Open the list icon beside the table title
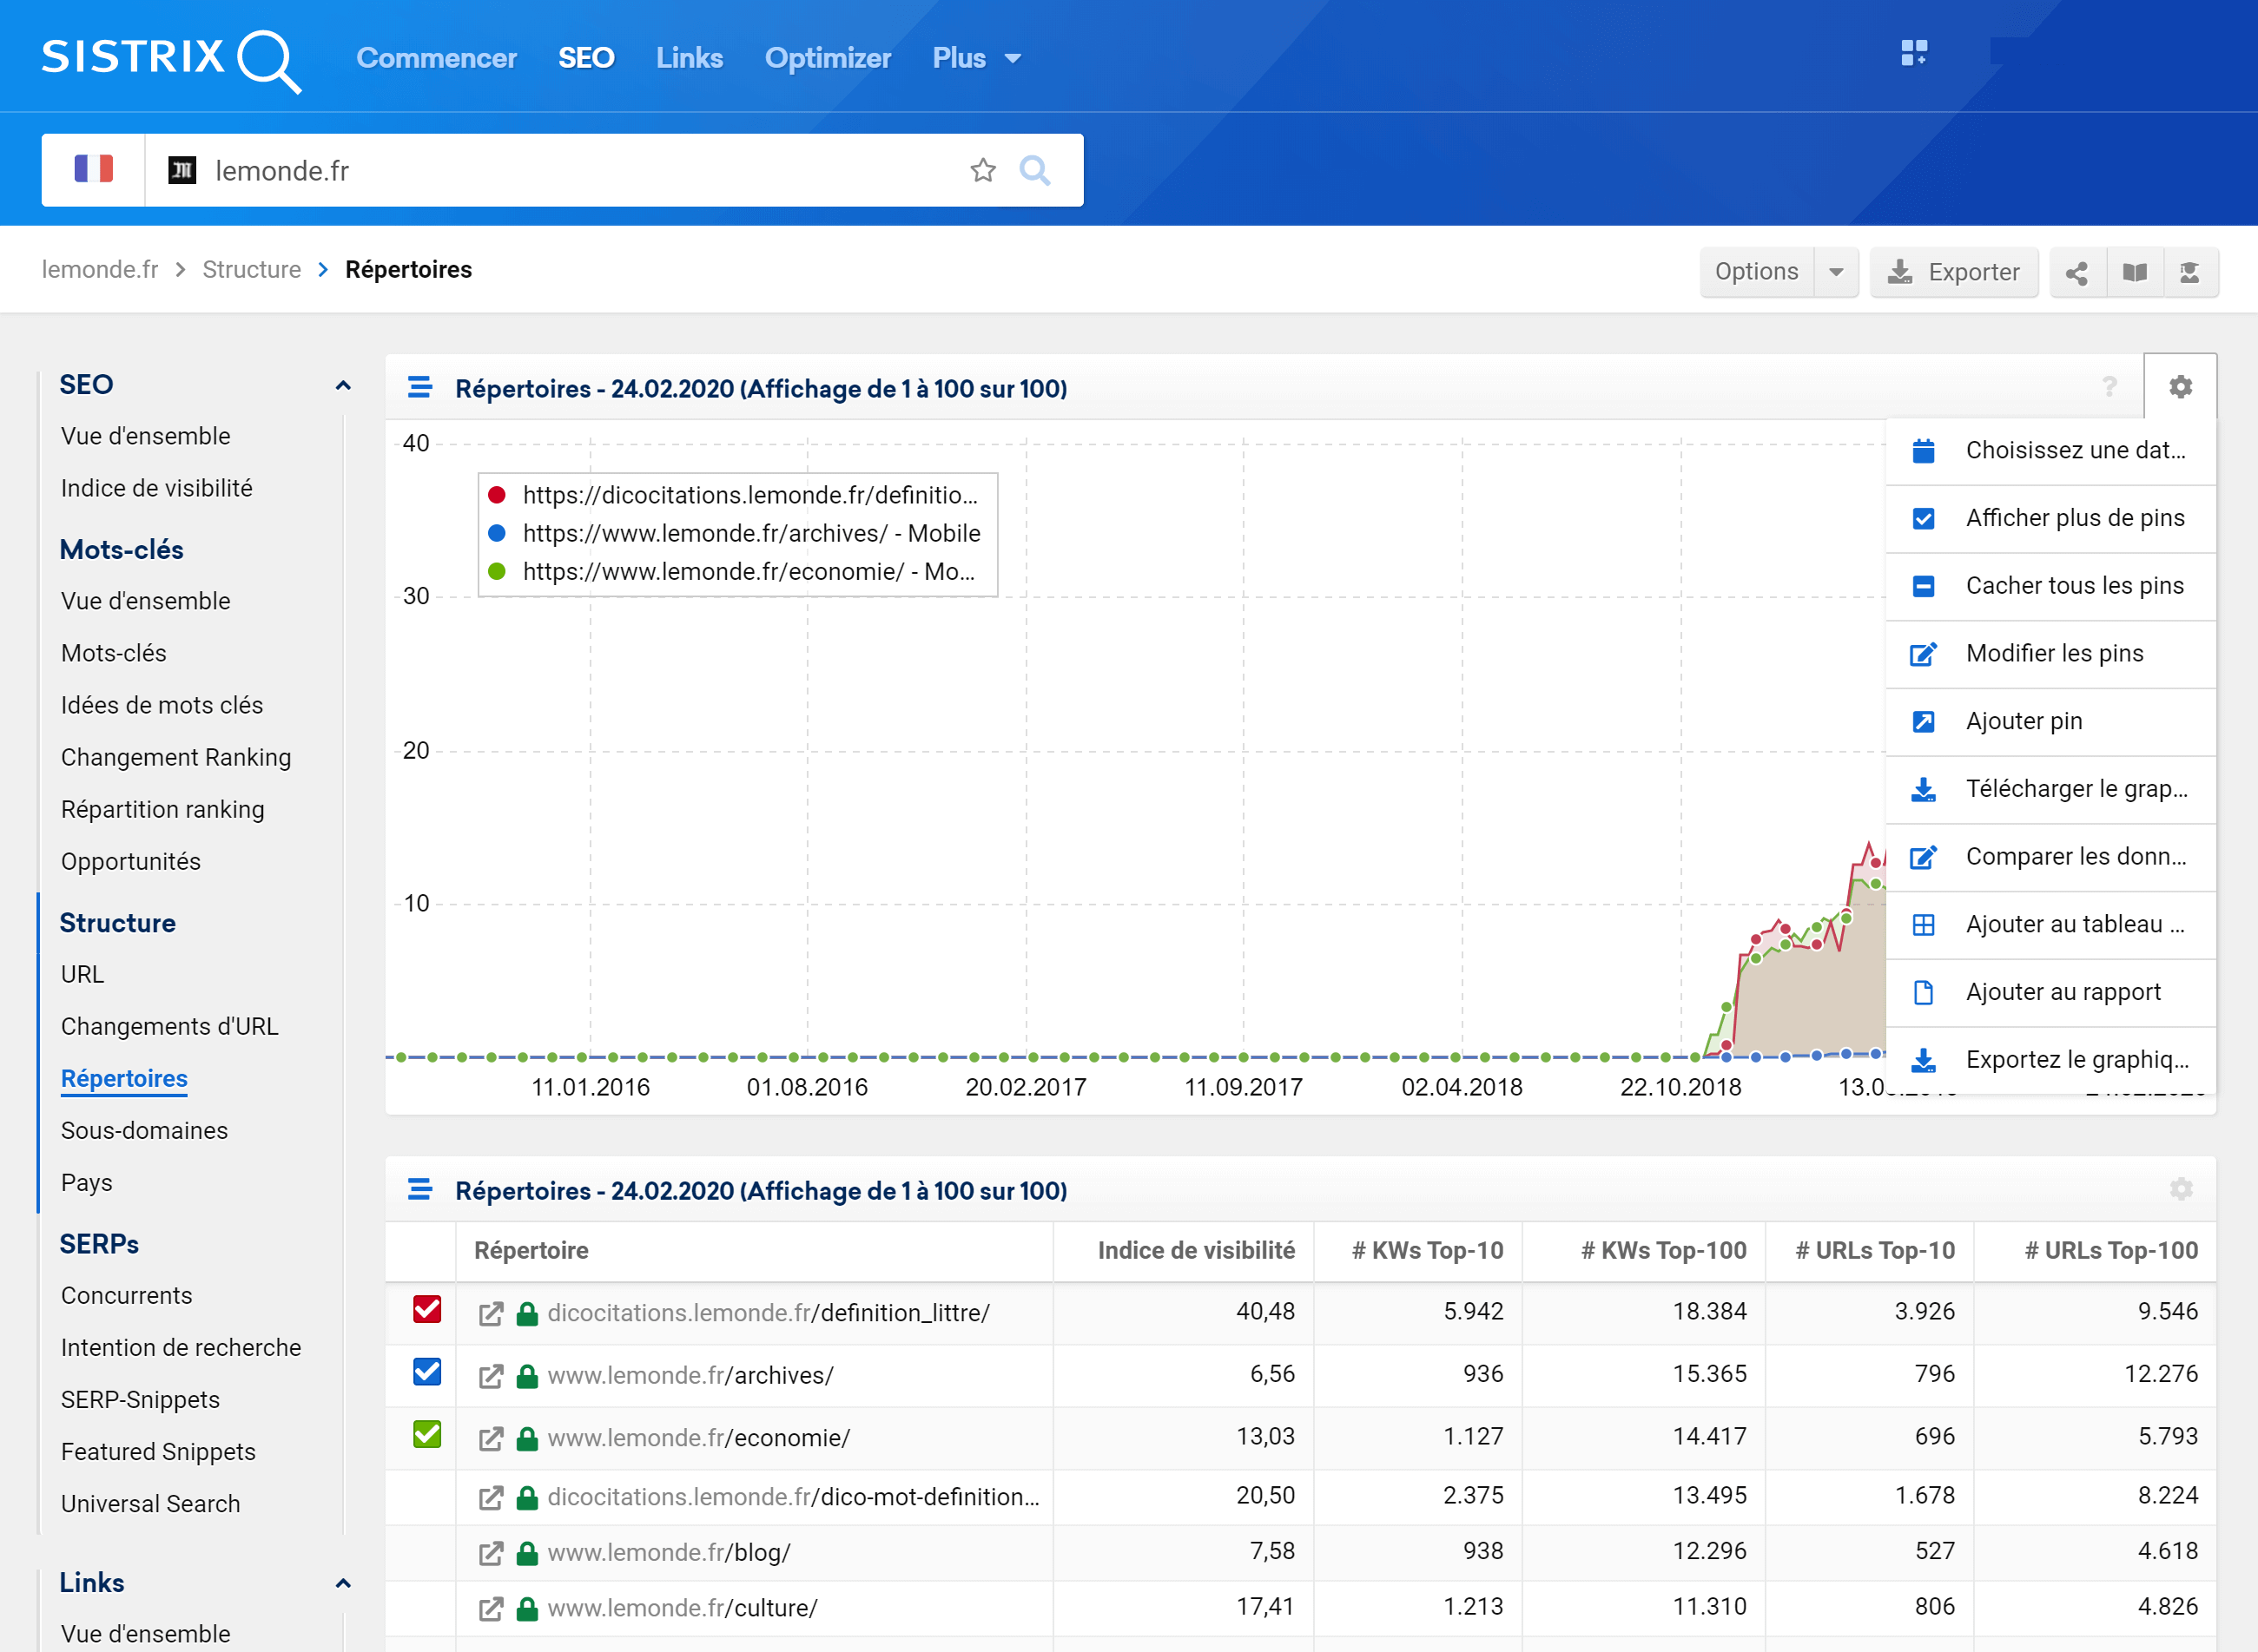This screenshot has height=1652, width=2258. (419, 1189)
